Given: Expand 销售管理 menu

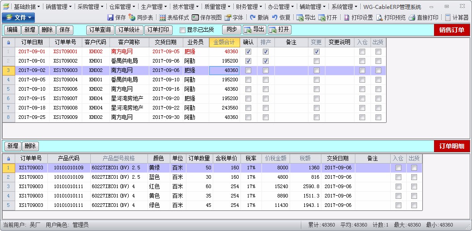Looking at the screenshot, I should click(59, 7).
